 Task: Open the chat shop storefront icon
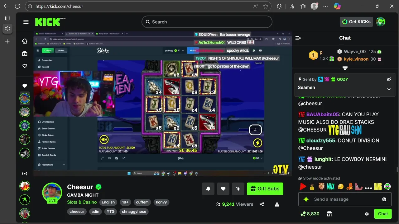329,214
